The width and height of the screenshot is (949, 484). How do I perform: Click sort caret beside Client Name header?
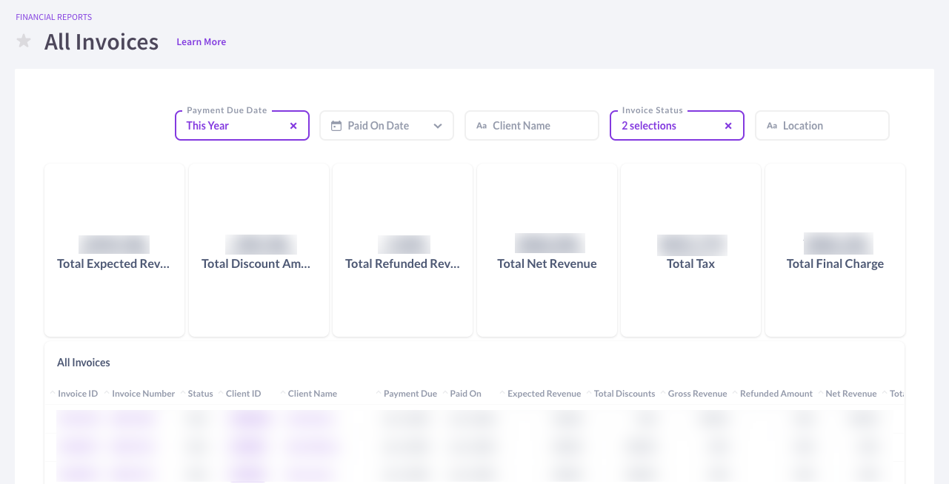click(x=283, y=394)
